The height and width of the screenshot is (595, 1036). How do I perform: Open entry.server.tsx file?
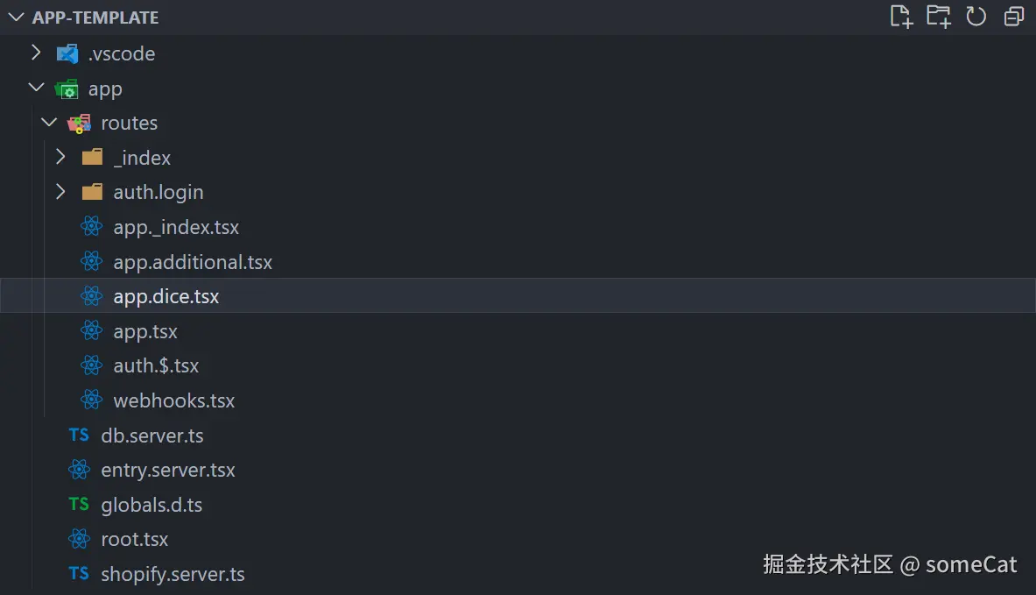(168, 470)
